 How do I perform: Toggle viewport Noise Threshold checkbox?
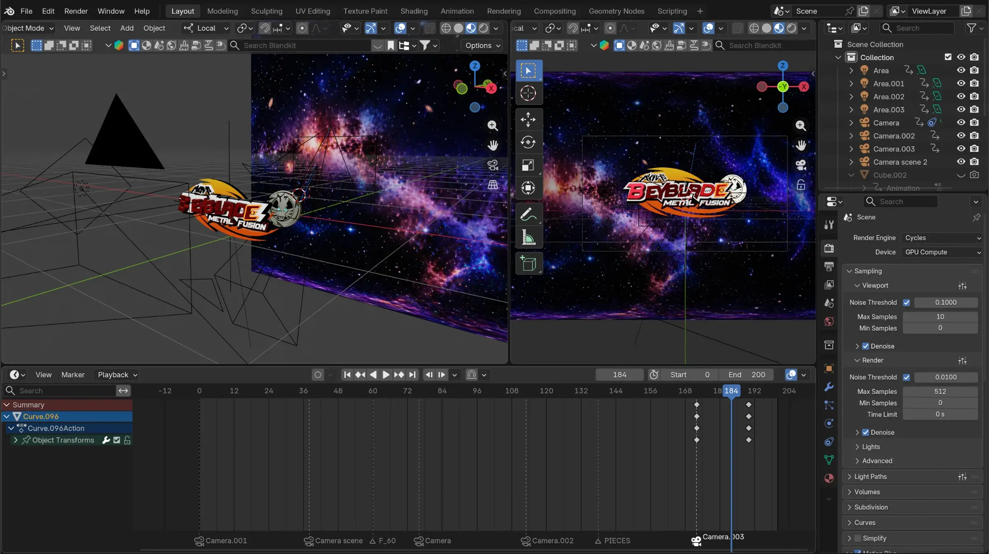click(906, 303)
